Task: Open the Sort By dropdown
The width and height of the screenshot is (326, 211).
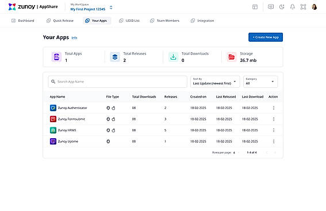Action: (x=215, y=81)
